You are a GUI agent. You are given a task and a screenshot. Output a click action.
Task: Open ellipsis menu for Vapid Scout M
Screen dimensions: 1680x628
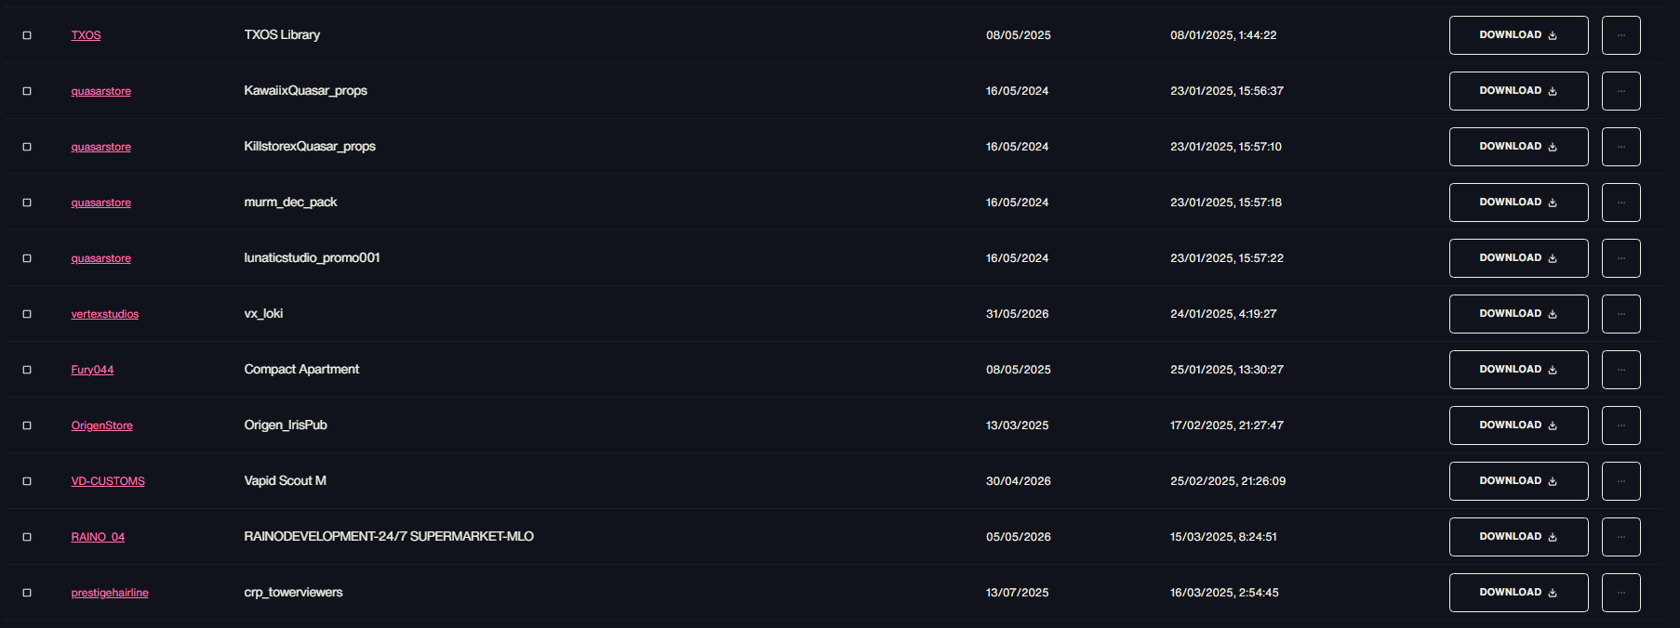tap(1620, 481)
